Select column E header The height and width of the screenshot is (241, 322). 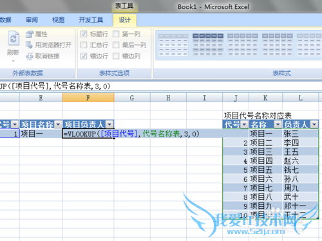pos(41,98)
